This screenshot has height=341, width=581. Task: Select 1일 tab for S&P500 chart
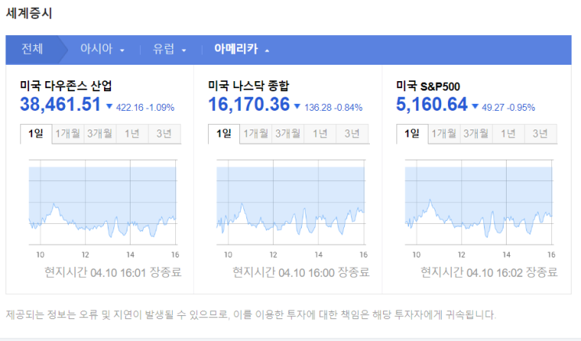coord(412,133)
